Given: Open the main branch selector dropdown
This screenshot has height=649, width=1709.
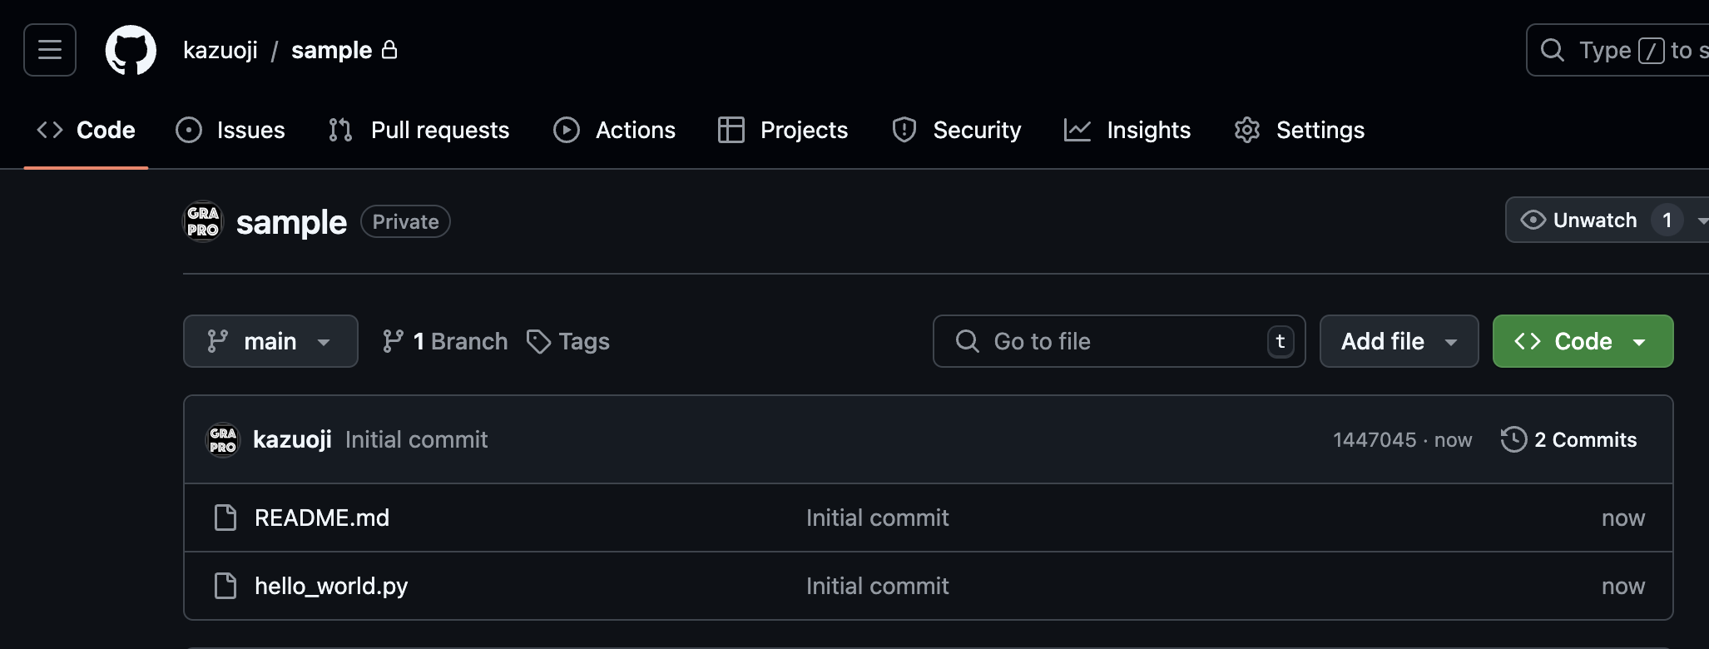Looking at the screenshot, I should [270, 341].
